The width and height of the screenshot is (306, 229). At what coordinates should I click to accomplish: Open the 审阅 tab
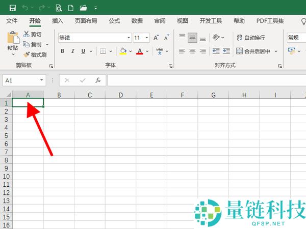[x=160, y=21]
